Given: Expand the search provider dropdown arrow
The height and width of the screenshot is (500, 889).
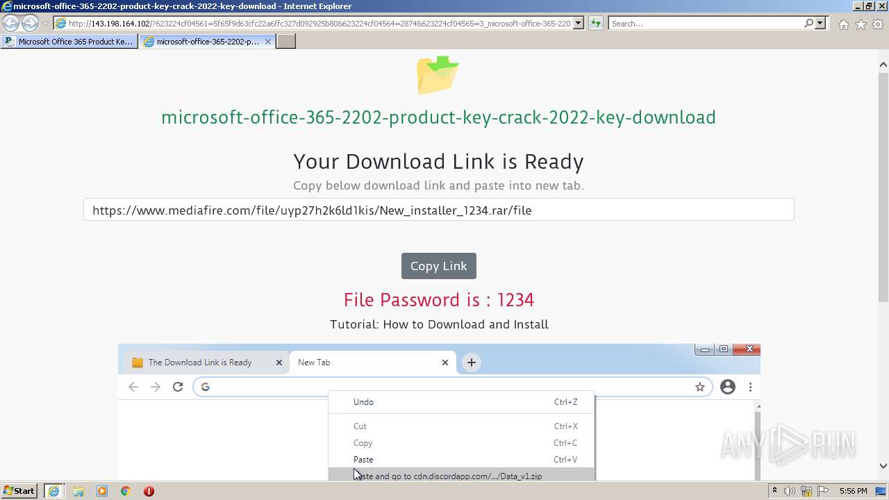Looking at the screenshot, I should pos(820,23).
